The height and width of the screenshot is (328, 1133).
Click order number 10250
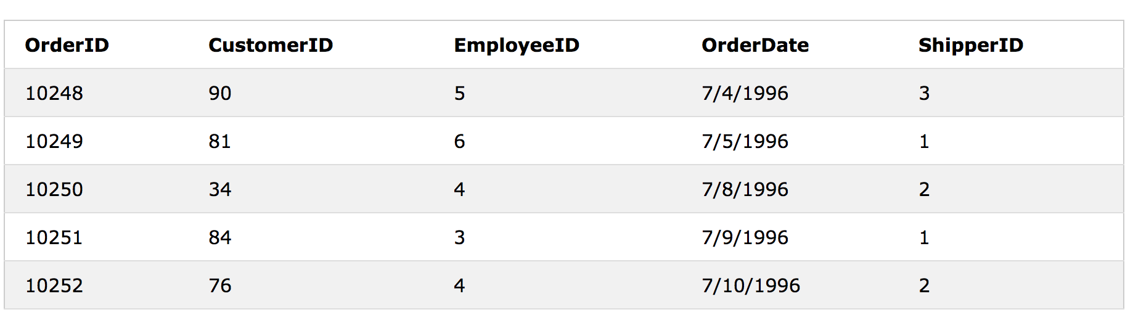[54, 189]
